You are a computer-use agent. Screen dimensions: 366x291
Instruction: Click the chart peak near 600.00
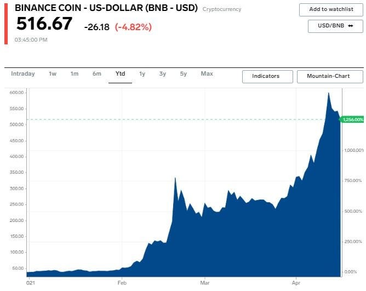point(328,94)
